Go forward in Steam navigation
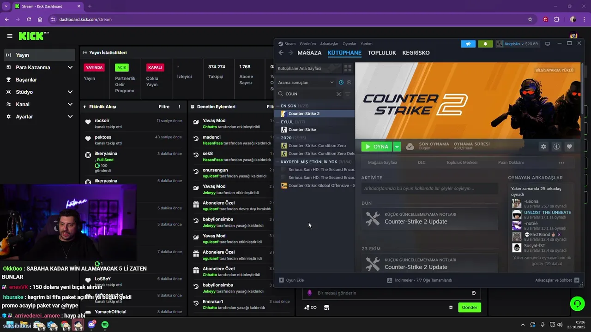 (290, 53)
